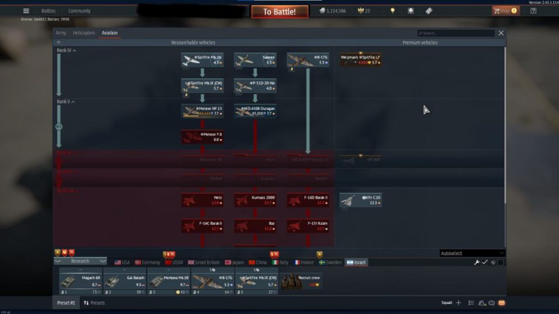Screen dimensions: 559x314
Task: Select the Israel nation flag
Action: tap(357, 262)
